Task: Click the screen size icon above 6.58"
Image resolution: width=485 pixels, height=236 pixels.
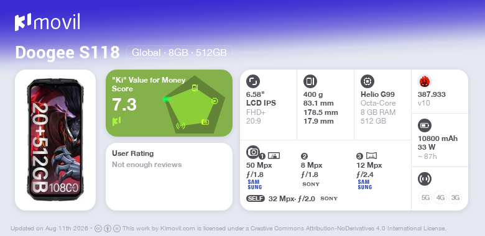Action: point(253,81)
